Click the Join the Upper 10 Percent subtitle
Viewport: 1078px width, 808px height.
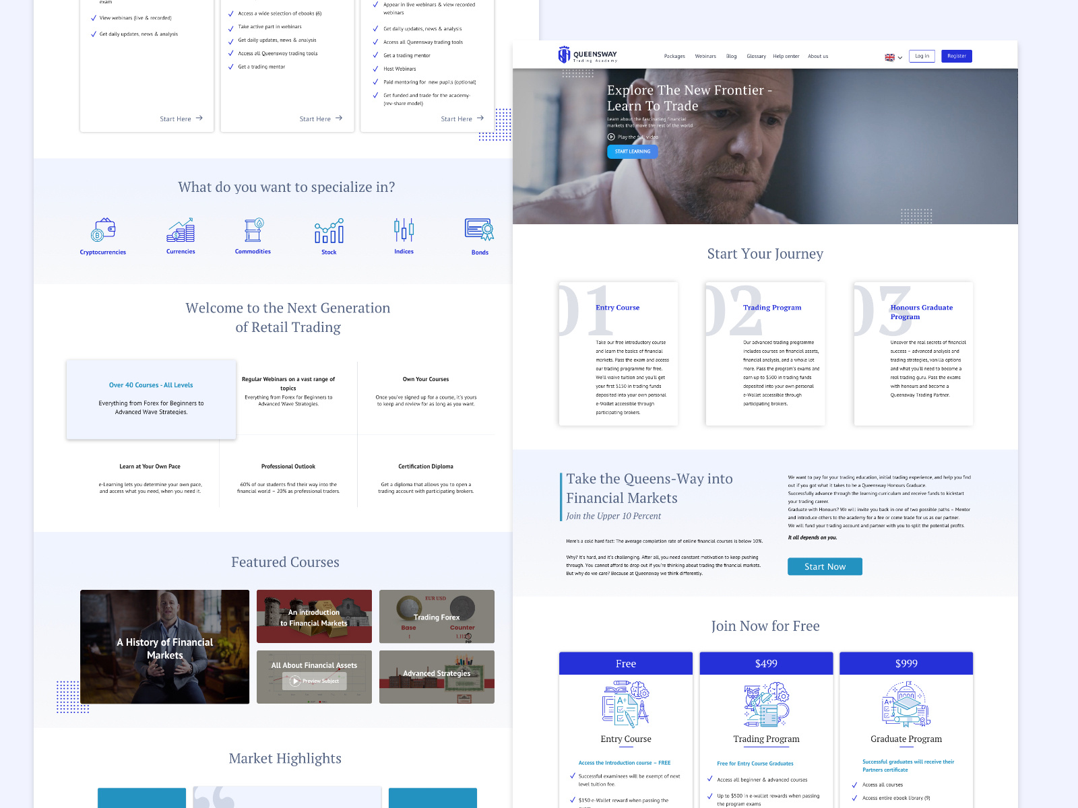coord(613,516)
